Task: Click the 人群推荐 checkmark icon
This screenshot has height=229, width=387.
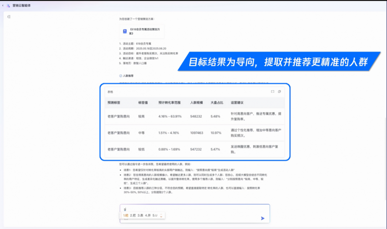Action: click(x=120, y=76)
